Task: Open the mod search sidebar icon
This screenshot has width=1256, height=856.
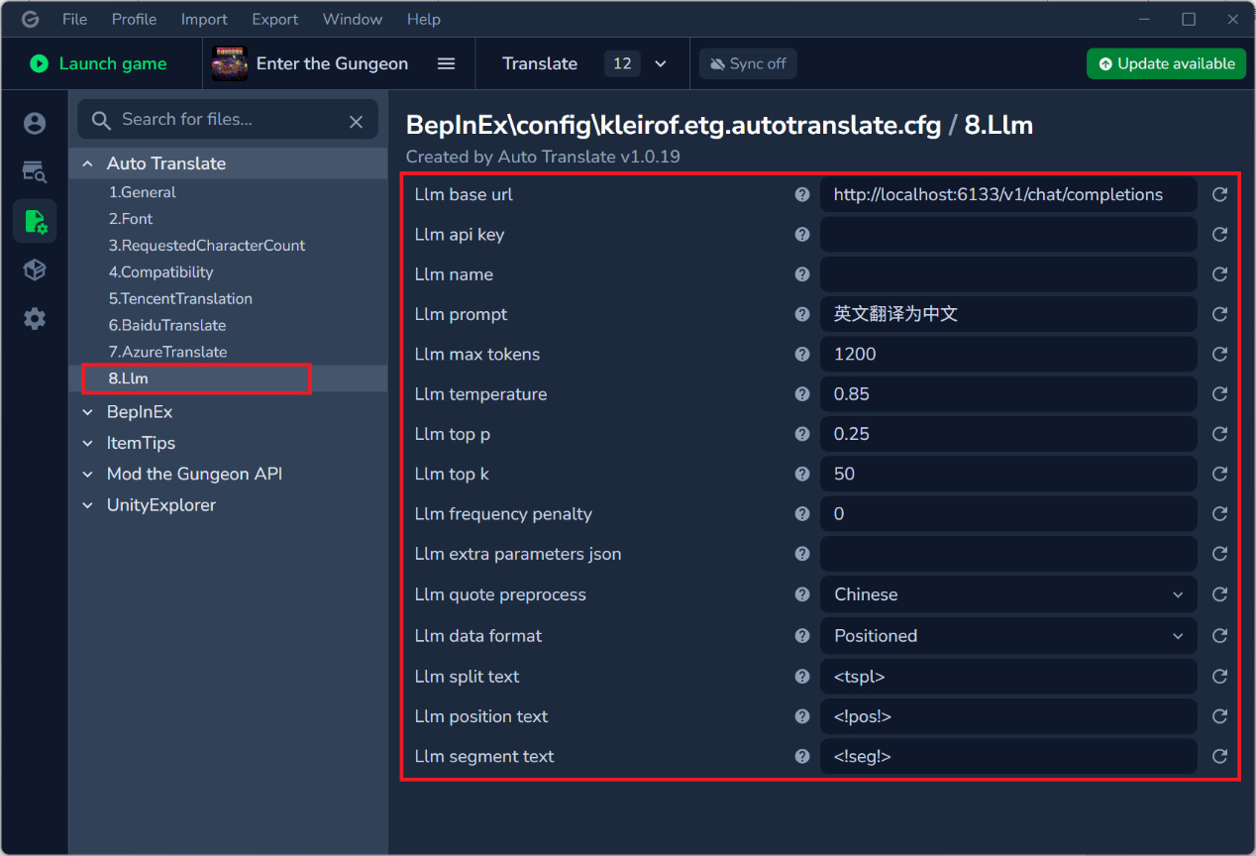Action: 35,171
